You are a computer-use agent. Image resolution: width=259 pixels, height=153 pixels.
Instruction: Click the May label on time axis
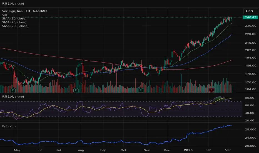(17, 150)
